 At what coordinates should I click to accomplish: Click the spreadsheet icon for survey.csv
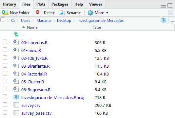(x=16, y=105)
